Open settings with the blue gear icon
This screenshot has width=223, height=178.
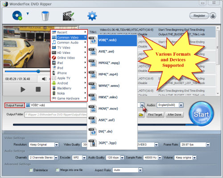click(92, 16)
